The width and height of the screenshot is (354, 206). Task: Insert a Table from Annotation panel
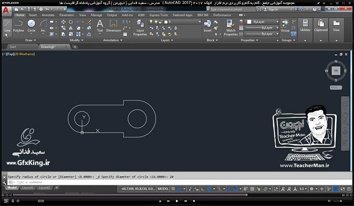(125, 34)
